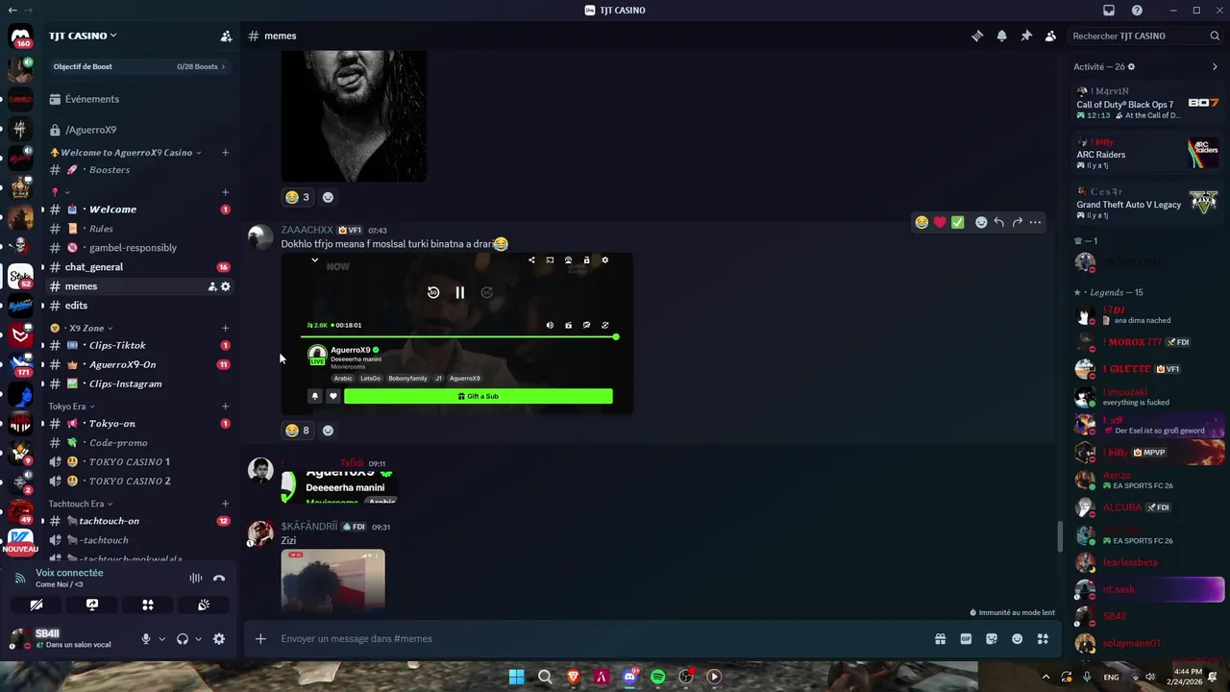Open inbox icon in title bar
This screenshot has width=1230, height=692.
(1109, 11)
